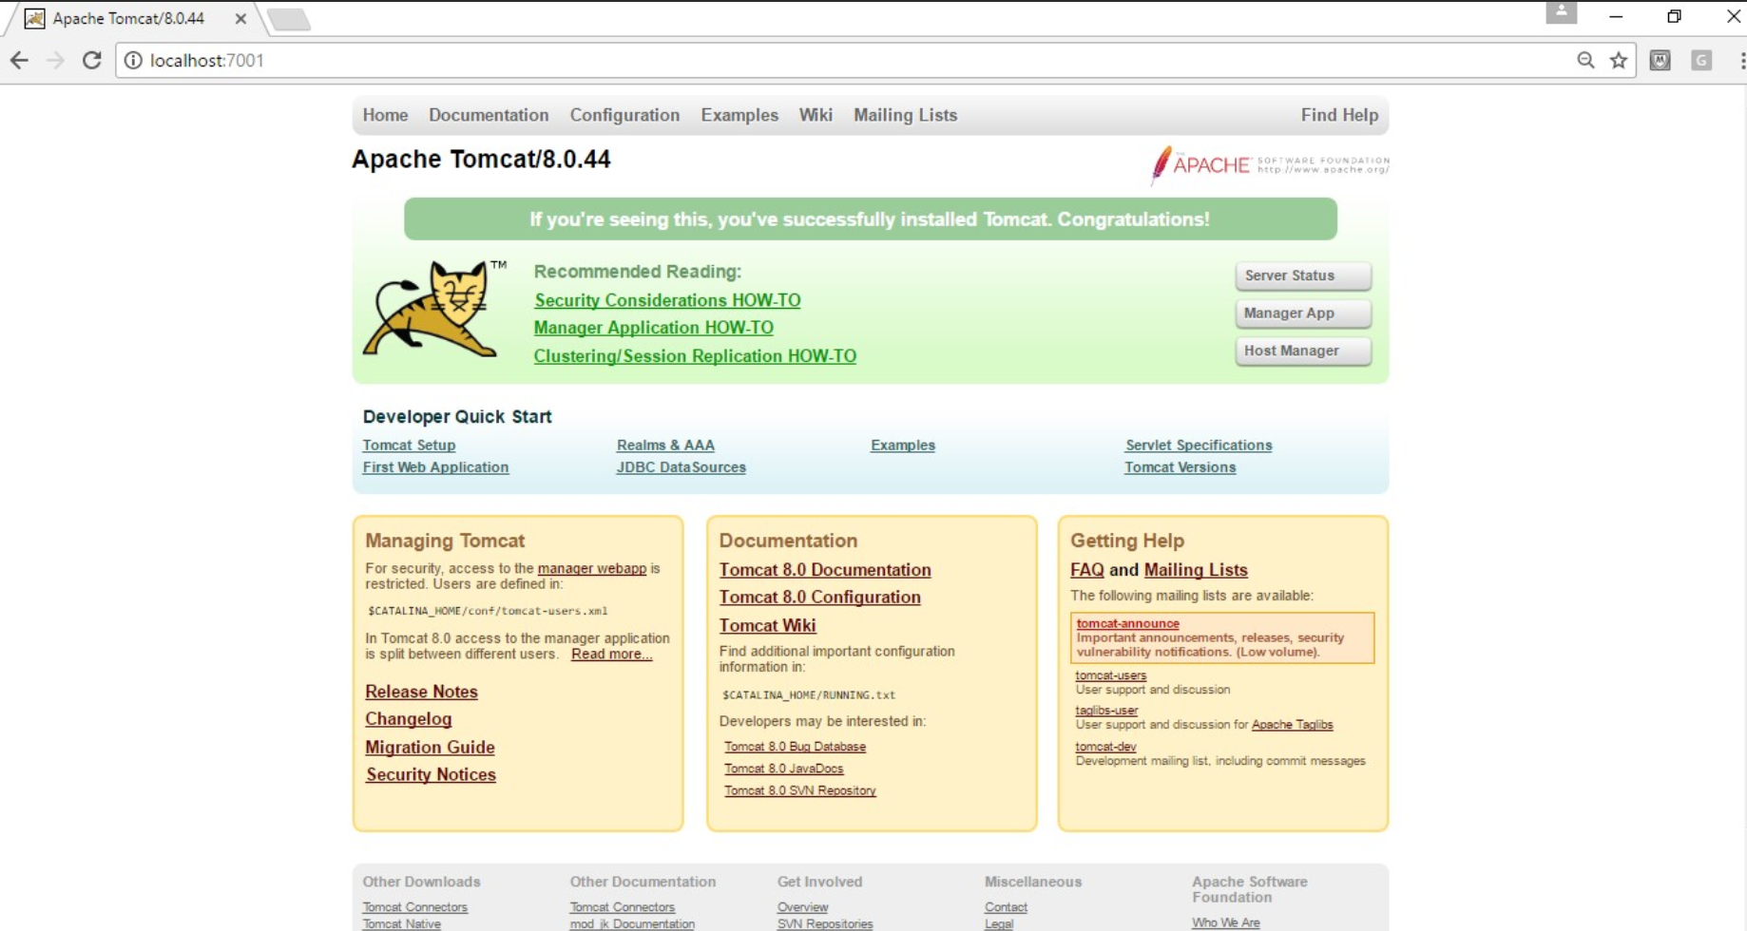Open the first browser extension icon
1747x931 pixels.
[x=1661, y=61]
